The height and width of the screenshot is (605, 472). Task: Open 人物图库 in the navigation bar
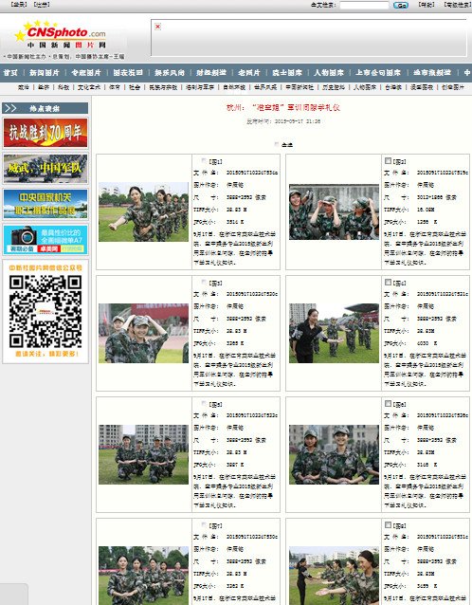(x=329, y=72)
